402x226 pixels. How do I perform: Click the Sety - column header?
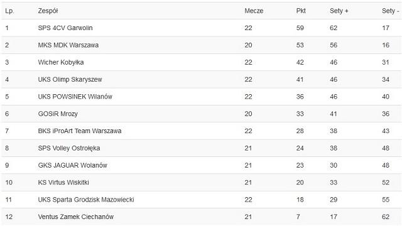391,11
